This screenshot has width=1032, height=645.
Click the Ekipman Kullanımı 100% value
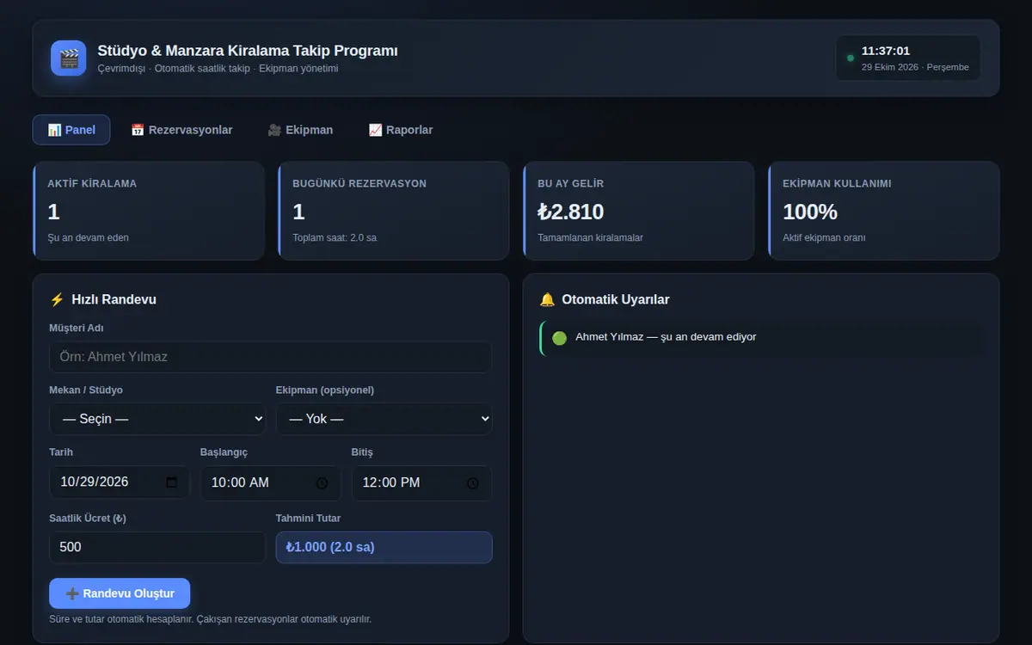pos(810,212)
